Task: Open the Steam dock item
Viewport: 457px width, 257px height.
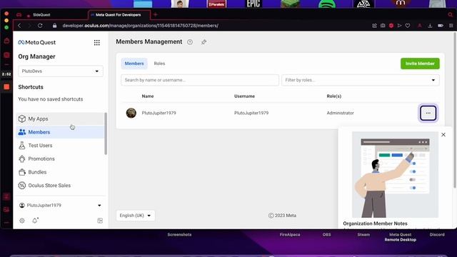Action: (x=363, y=235)
